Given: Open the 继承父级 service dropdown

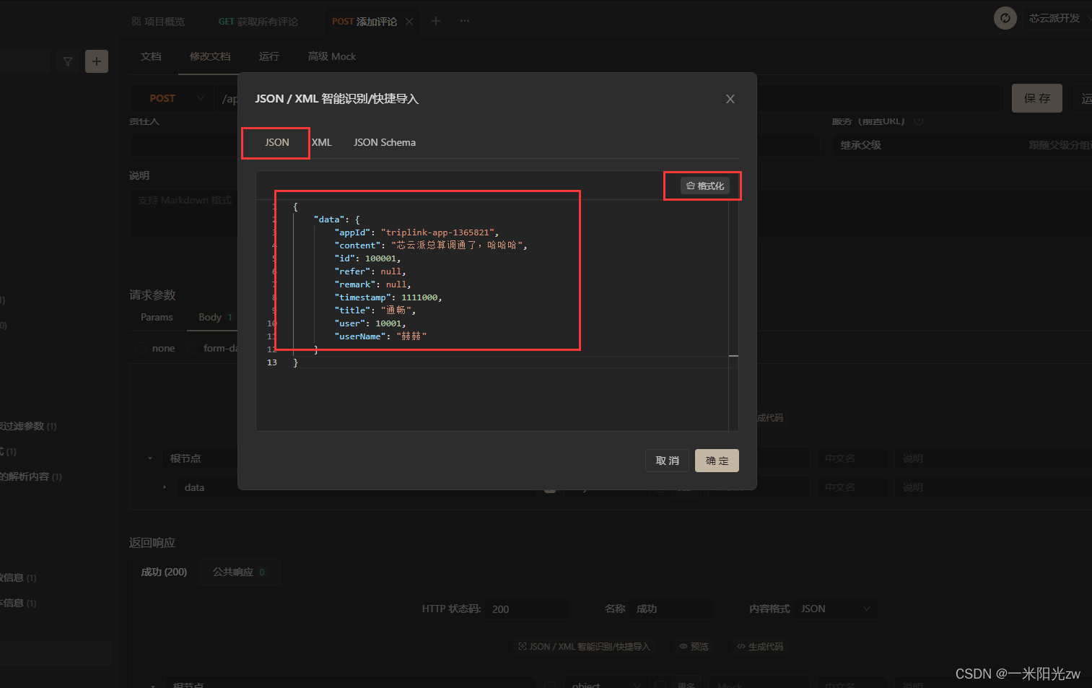Looking at the screenshot, I should (961, 145).
